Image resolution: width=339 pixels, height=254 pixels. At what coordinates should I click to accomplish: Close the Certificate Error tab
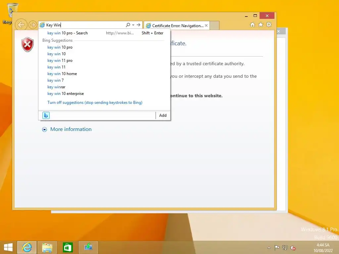coord(206,25)
